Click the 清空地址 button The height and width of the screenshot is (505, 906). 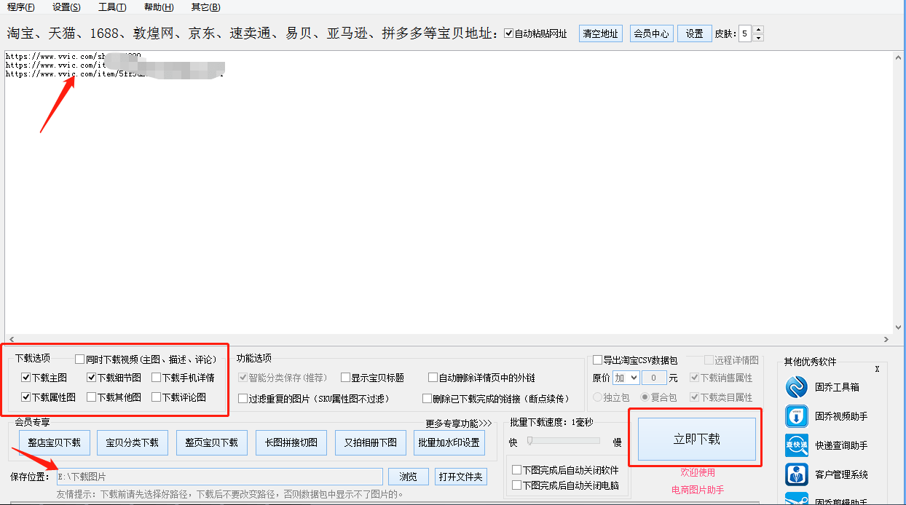point(601,33)
